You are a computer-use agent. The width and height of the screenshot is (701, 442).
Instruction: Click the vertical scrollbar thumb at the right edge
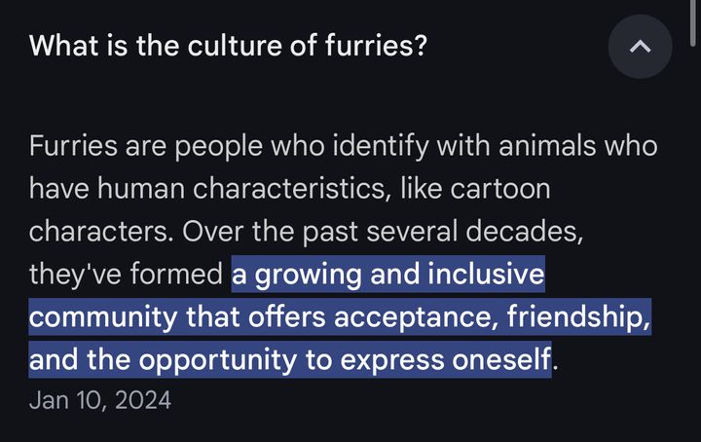pyautogui.click(x=693, y=22)
